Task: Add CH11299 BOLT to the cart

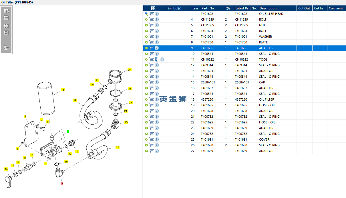Action: click(152, 19)
